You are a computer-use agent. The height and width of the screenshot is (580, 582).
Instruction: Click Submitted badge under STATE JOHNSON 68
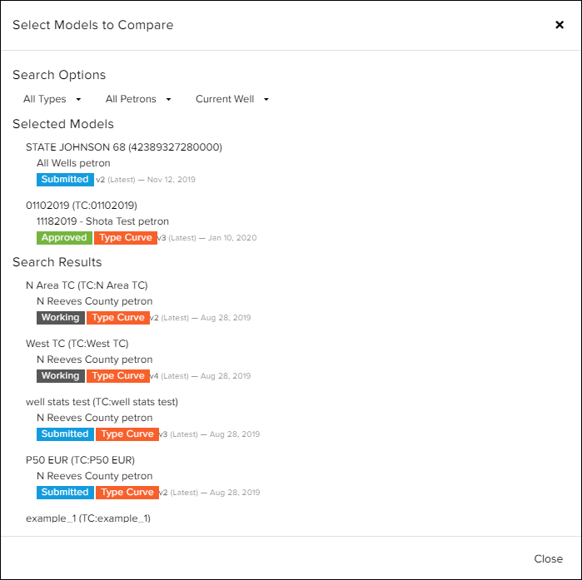click(65, 179)
